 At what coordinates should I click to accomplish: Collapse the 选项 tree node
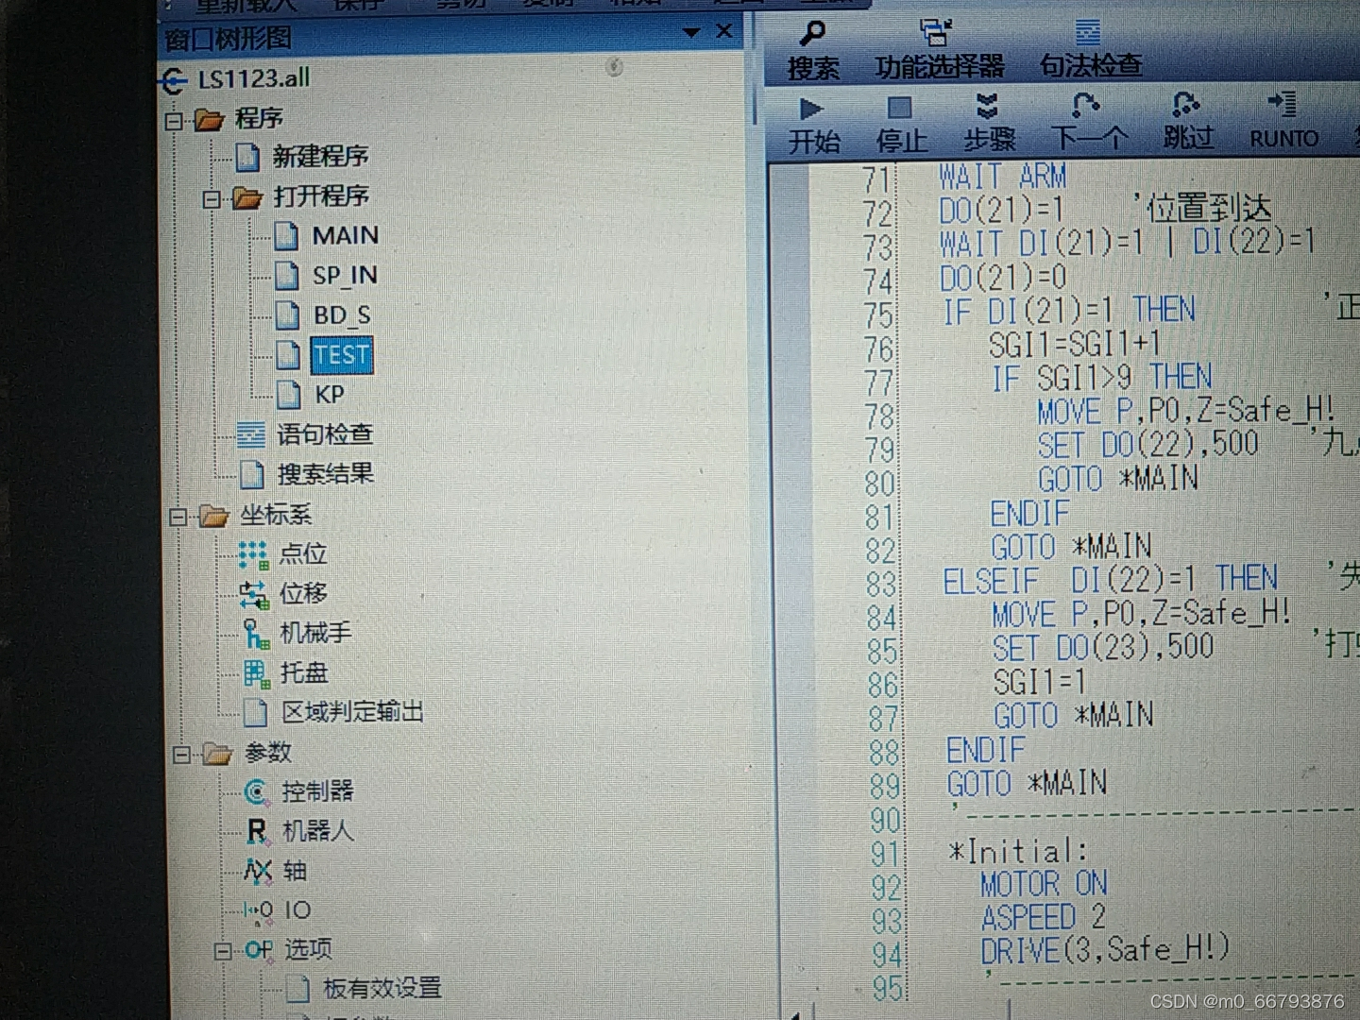(223, 951)
